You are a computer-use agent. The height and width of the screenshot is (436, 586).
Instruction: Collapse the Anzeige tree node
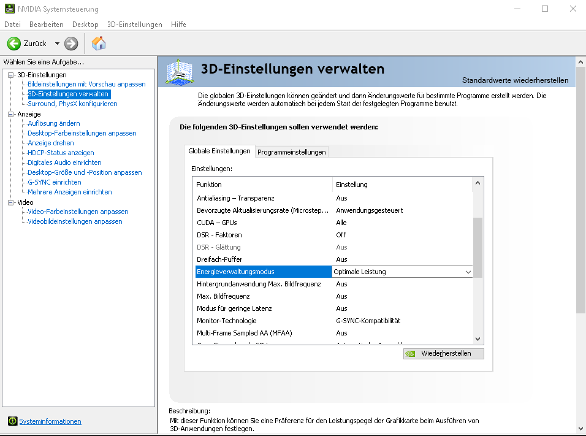11,115
